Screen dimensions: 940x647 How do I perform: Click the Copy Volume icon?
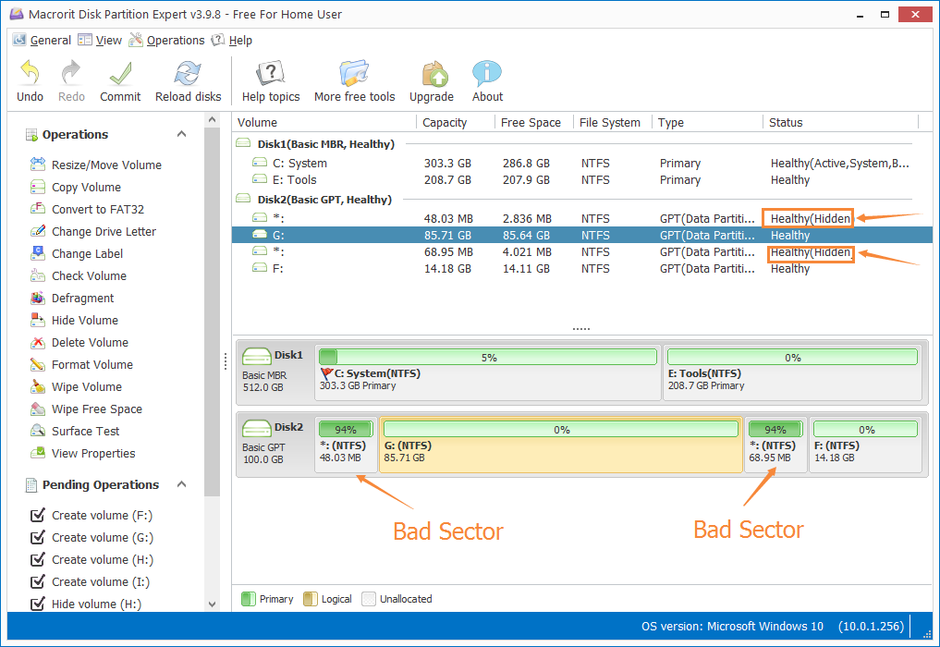click(x=38, y=187)
